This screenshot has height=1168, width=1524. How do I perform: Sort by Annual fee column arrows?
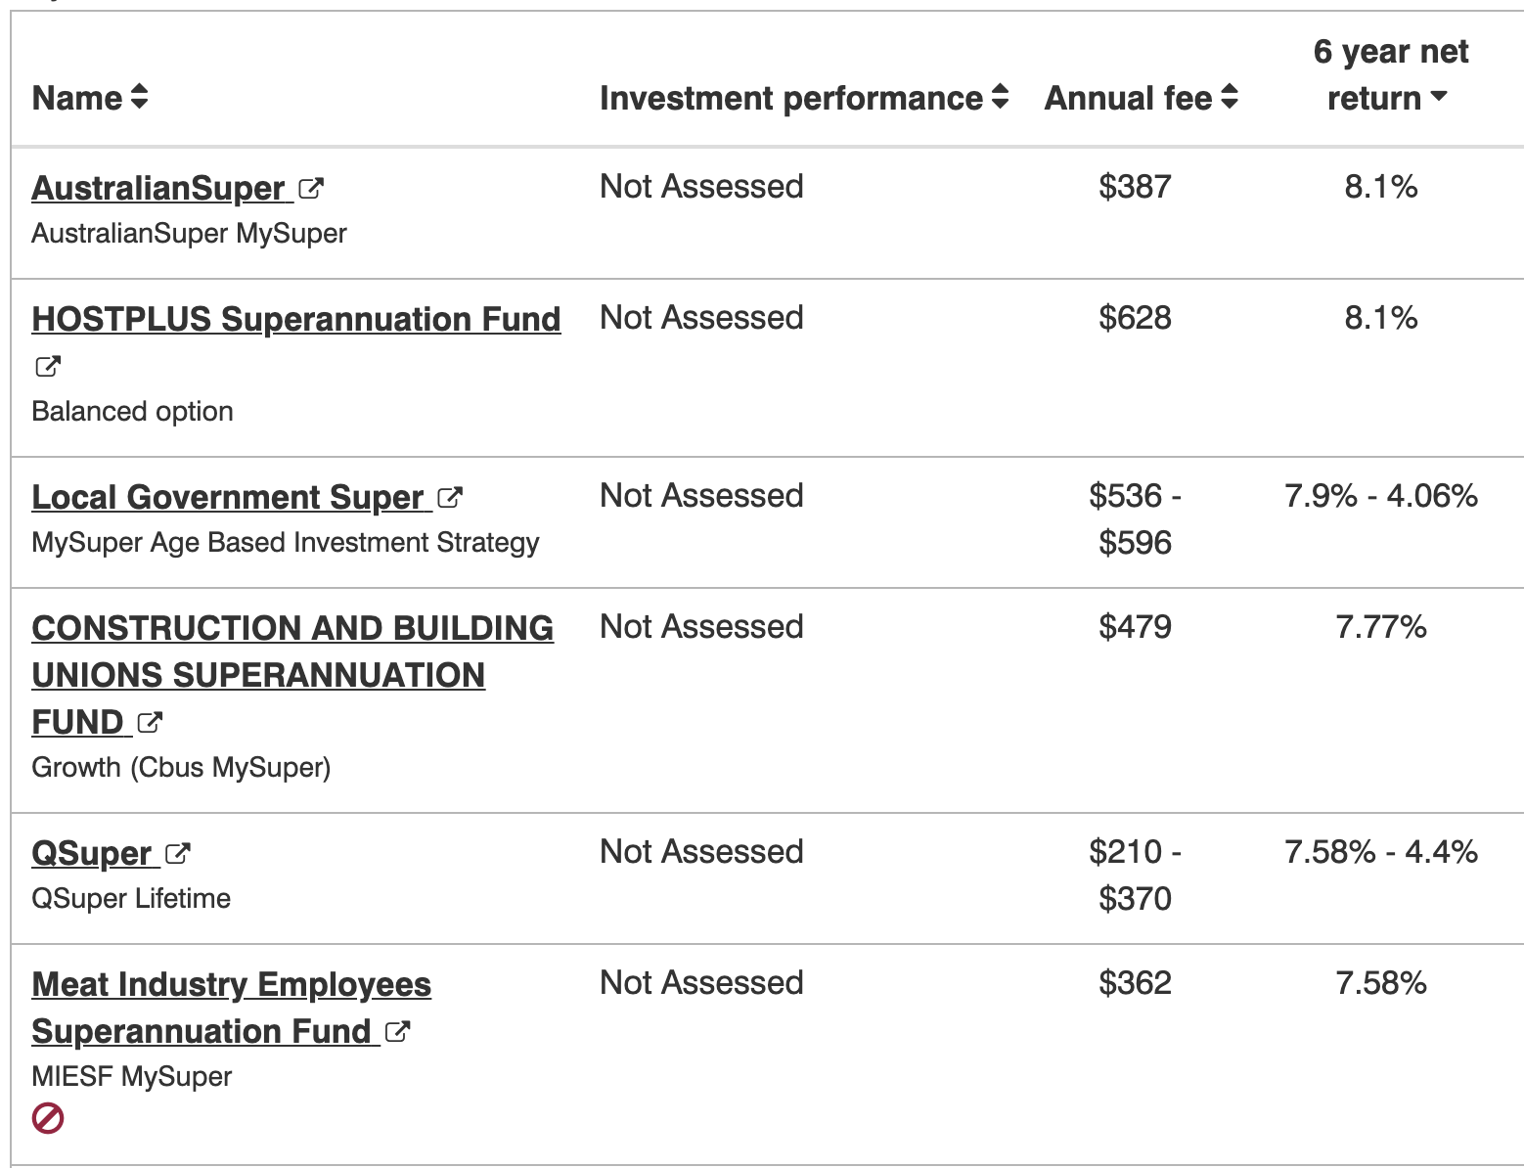tap(1230, 97)
